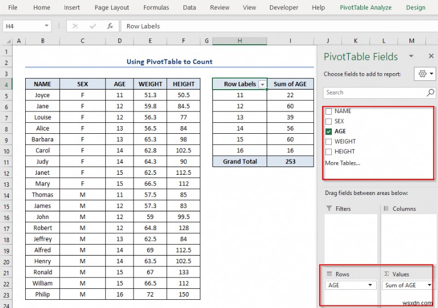Select the cell containing Thomas
Viewport: 438px width, 308px height.
(43, 194)
